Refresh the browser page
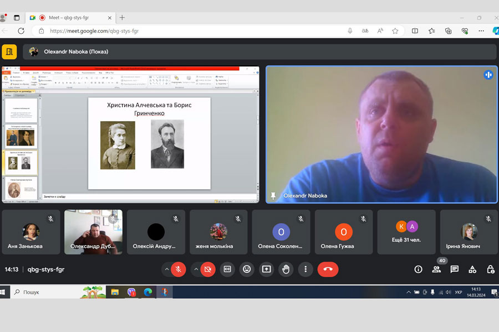499x332 pixels. click(x=21, y=31)
